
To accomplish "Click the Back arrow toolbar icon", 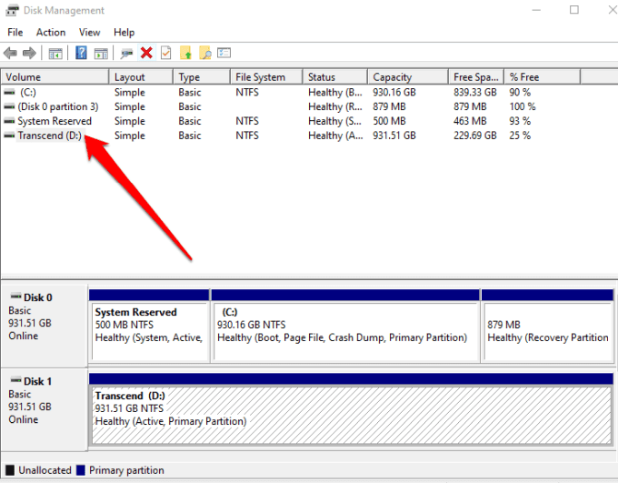I will click(x=11, y=54).
